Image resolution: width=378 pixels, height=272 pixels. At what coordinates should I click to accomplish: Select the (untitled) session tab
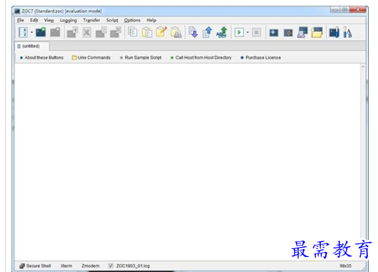[x=31, y=46]
